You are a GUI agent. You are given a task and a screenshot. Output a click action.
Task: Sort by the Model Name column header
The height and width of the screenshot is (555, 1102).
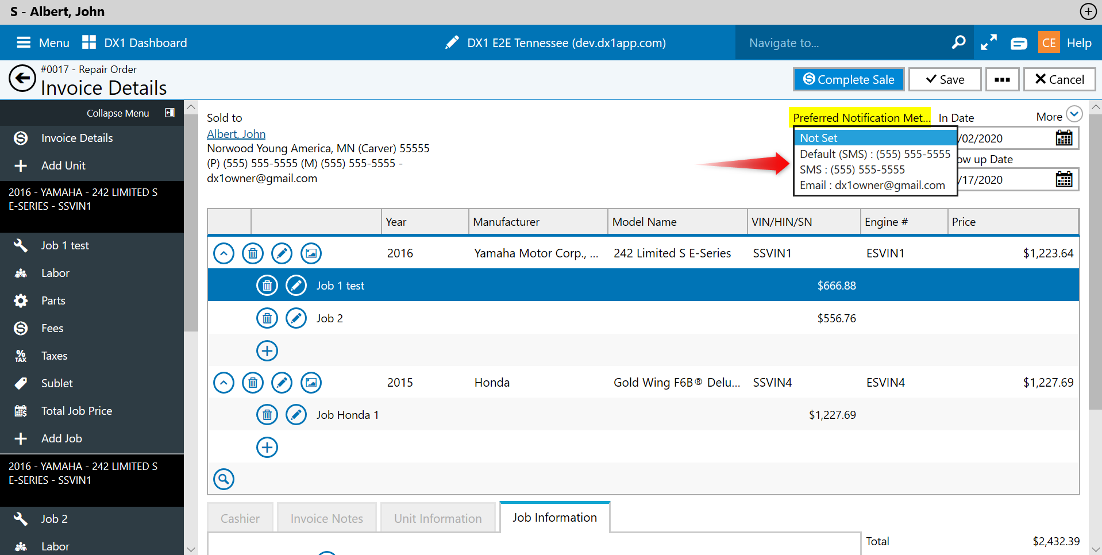677,222
